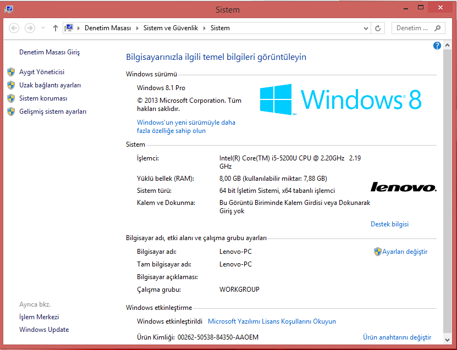This screenshot has width=457, height=350.
Task: Click the 8,00 GB RAM value
Action: click(x=273, y=179)
